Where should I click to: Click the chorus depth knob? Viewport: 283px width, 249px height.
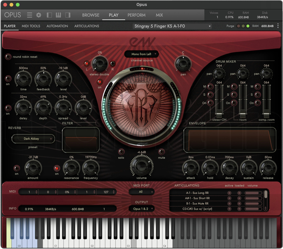click(x=43, y=108)
